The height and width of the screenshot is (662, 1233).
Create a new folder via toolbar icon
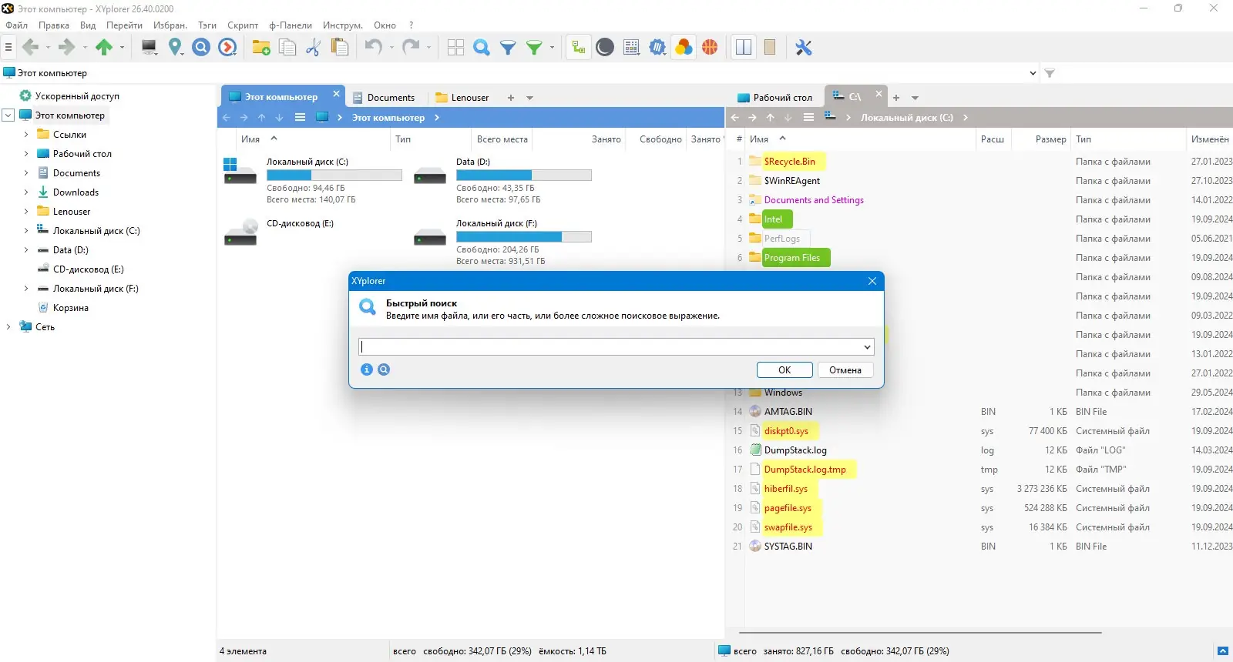[261, 48]
